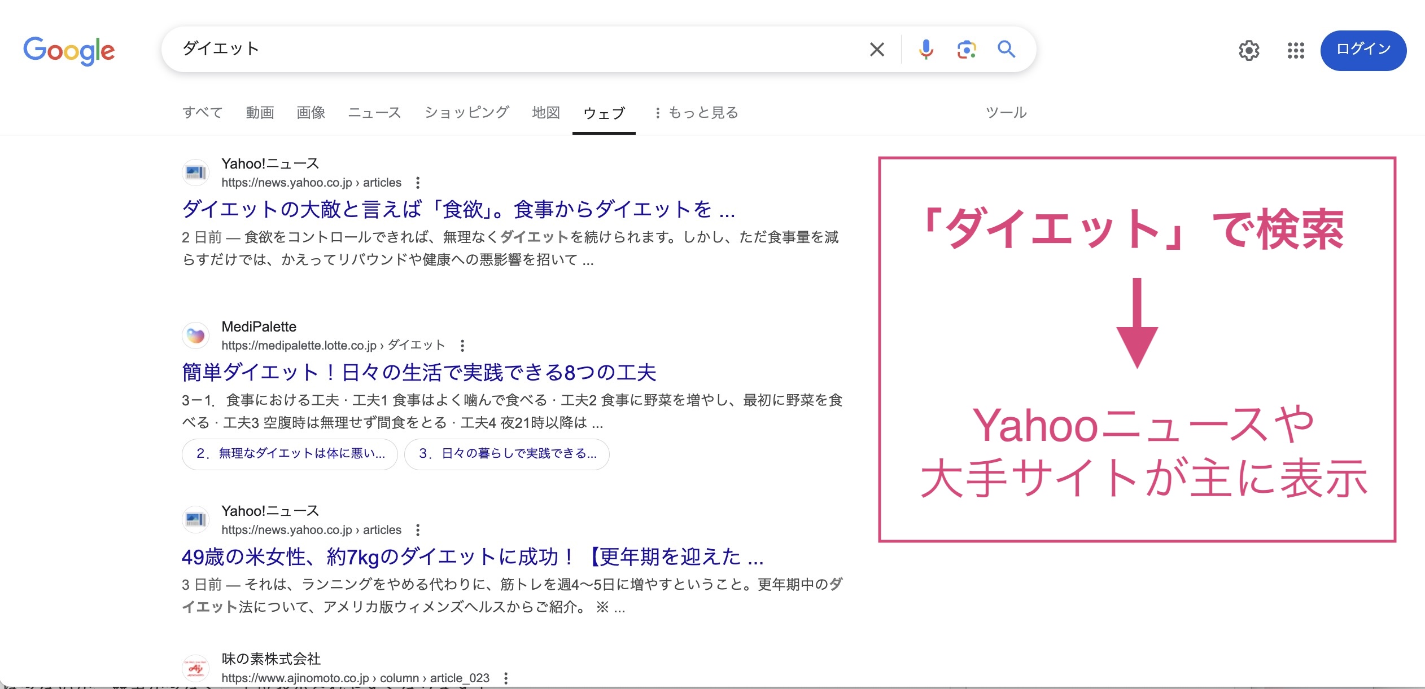Select the ウェブ tab
This screenshot has height=689, width=1425.
[604, 113]
